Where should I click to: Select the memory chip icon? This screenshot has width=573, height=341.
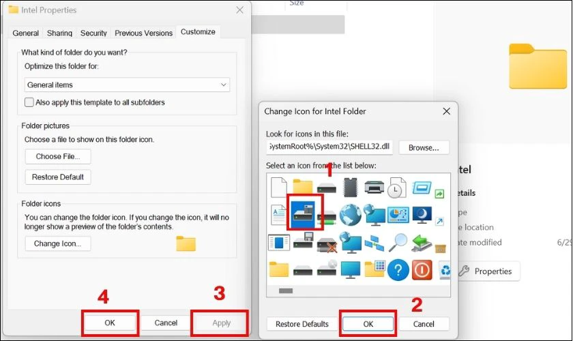click(350, 187)
